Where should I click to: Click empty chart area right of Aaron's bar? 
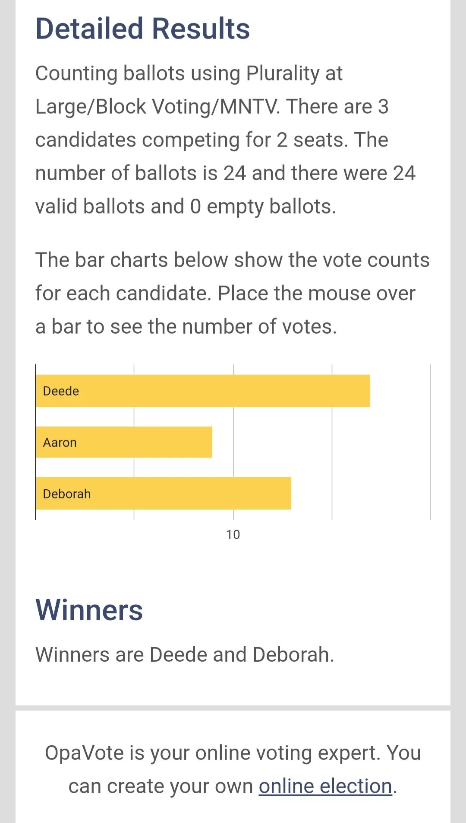click(321, 442)
